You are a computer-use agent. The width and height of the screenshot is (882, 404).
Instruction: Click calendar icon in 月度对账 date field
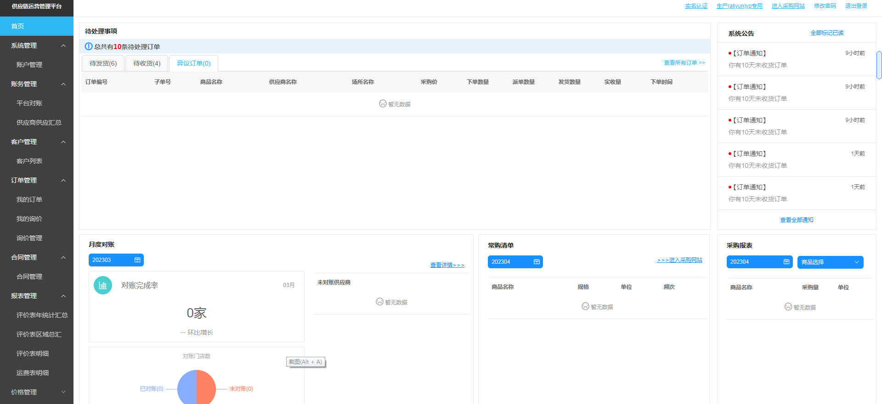click(137, 260)
